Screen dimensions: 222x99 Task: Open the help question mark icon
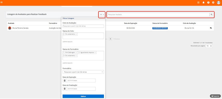208,2
